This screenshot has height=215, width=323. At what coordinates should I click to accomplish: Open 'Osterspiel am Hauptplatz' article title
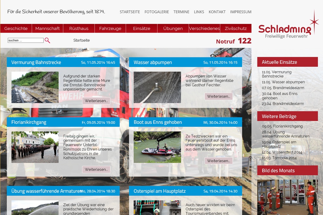tap(160, 191)
